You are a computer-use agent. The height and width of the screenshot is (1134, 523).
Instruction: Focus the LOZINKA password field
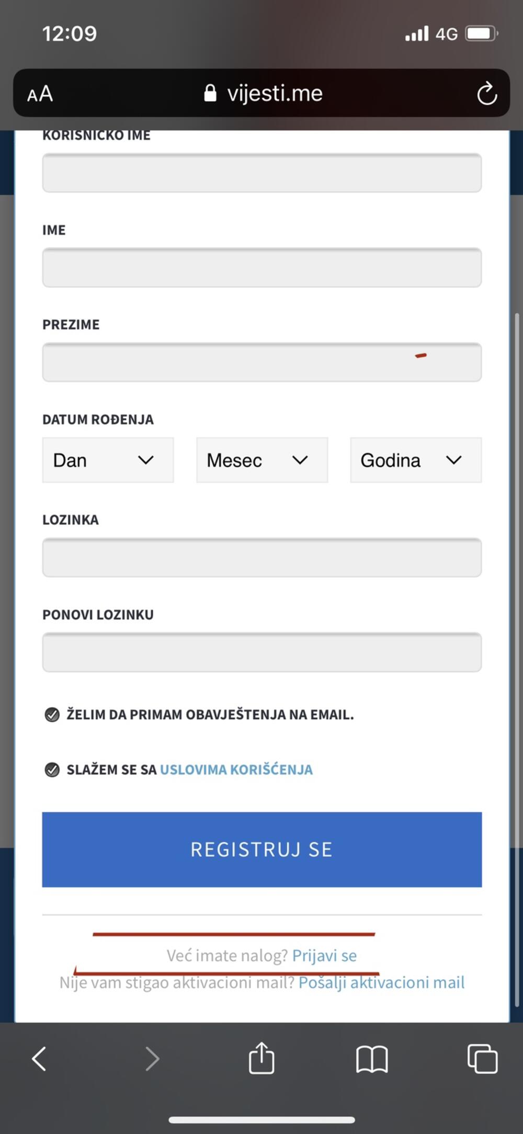click(x=262, y=558)
